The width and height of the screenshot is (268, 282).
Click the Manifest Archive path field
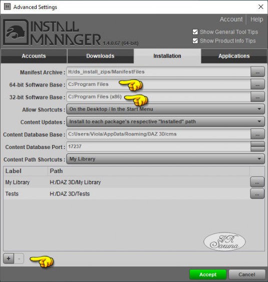(158, 72)
